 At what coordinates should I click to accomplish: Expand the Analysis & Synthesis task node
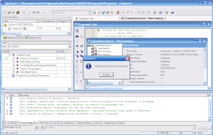[x=14, y=58]
